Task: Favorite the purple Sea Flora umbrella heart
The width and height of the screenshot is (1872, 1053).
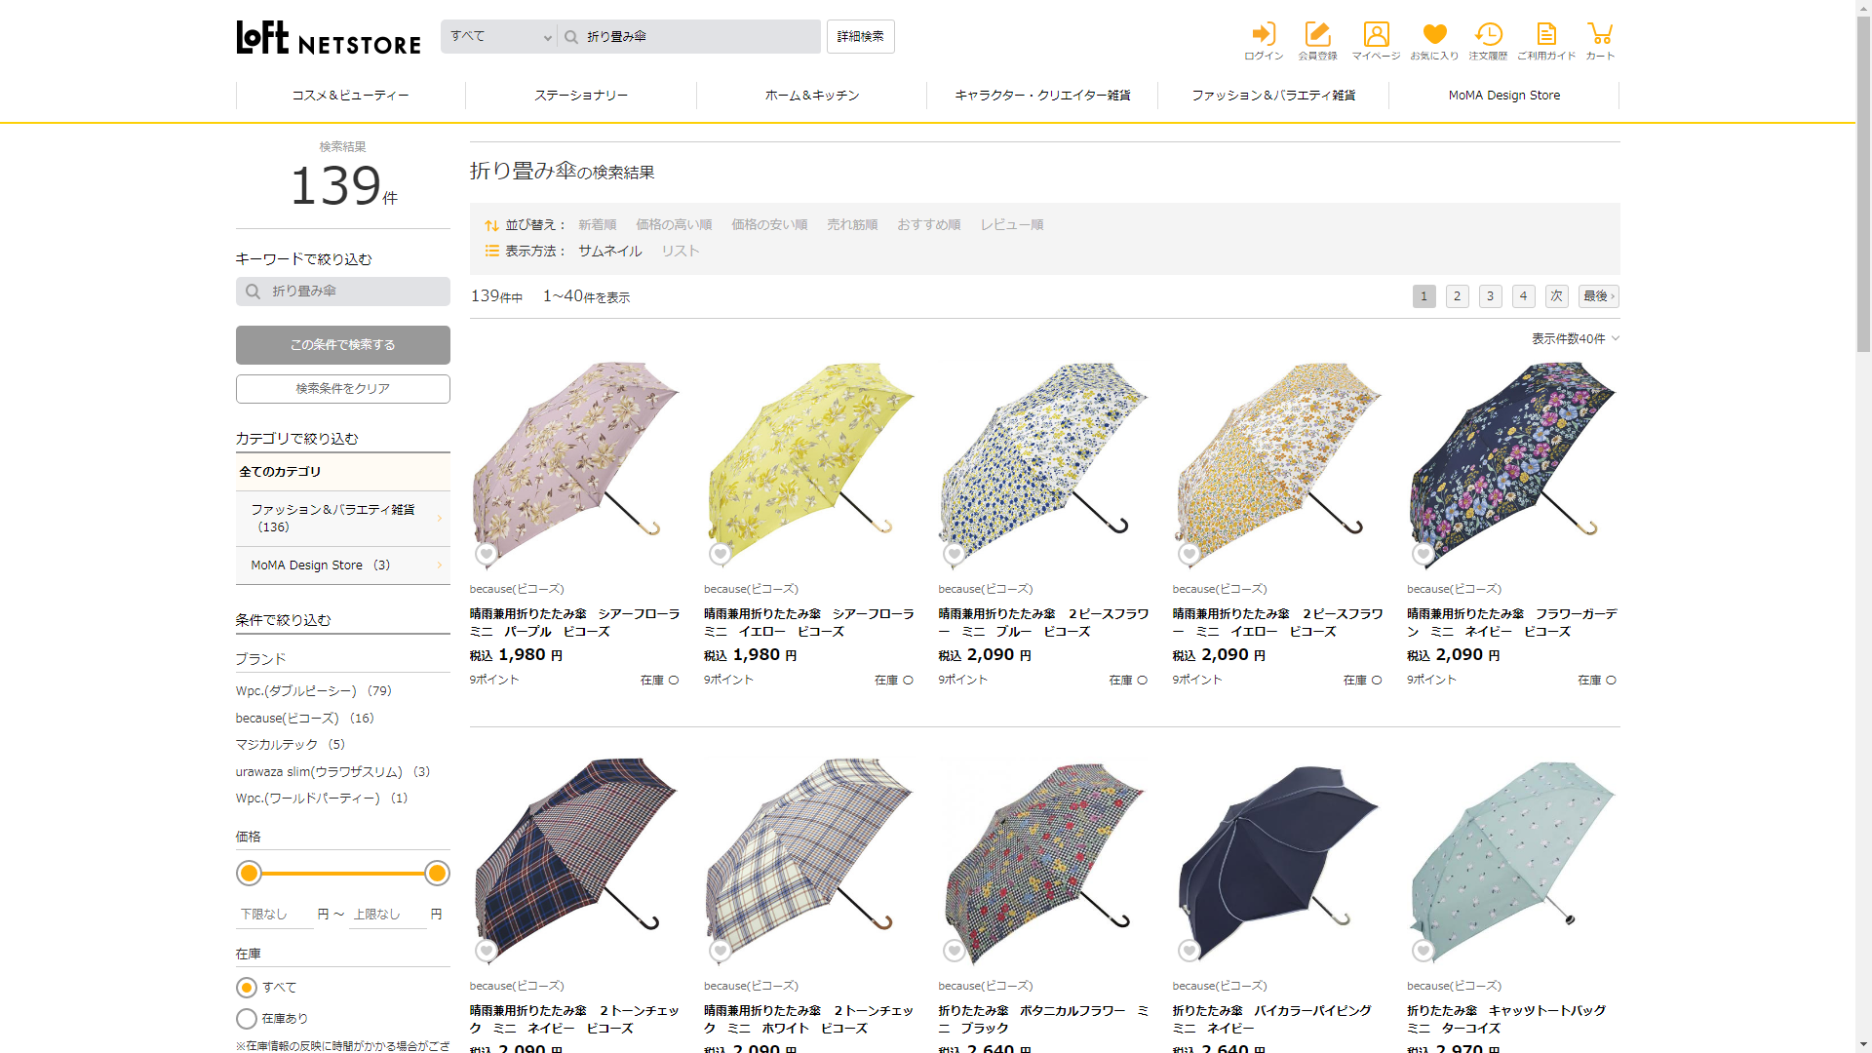Action: pyautogui.click(x=487, y=554)
